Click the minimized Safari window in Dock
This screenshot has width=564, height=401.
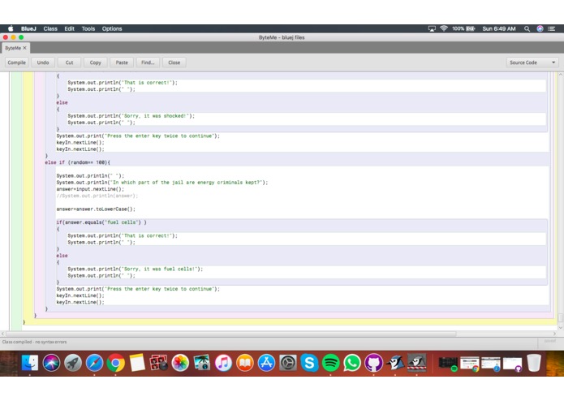tap(491, 363)
